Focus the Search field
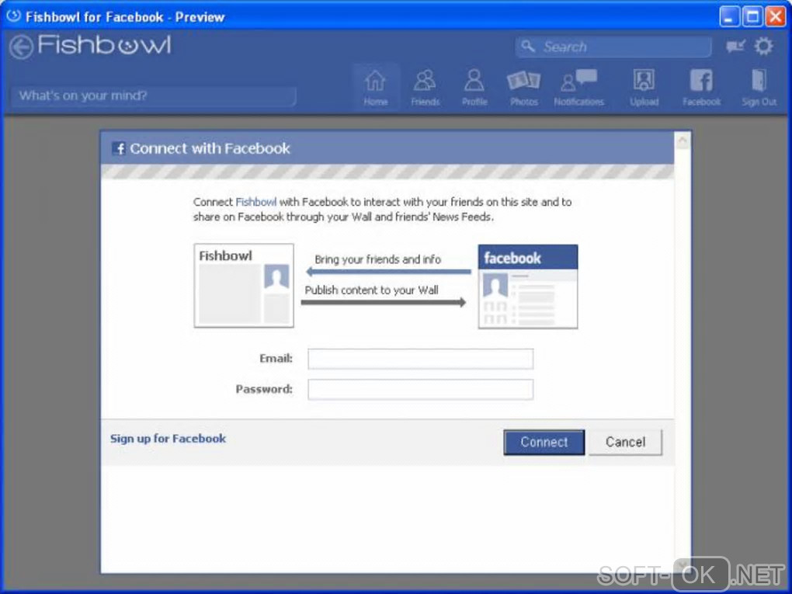 pyautogui.click(x=613, y=47)
